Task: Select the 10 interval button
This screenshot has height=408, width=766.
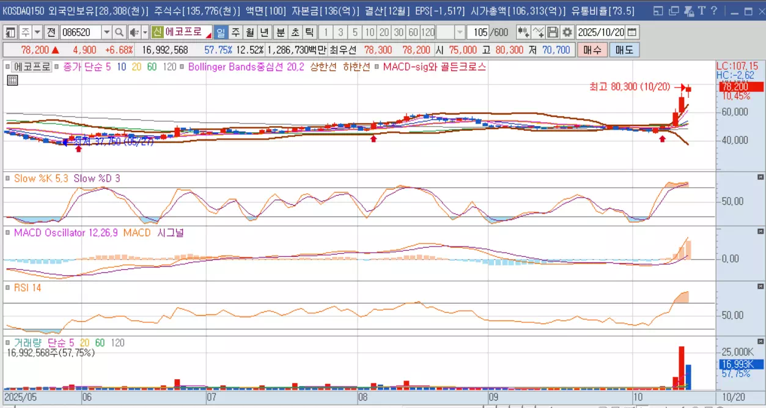Action: (x=369, y=32)
